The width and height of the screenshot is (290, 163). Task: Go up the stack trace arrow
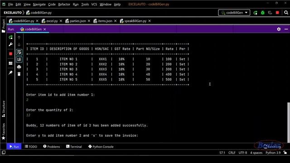pos(19,38)
